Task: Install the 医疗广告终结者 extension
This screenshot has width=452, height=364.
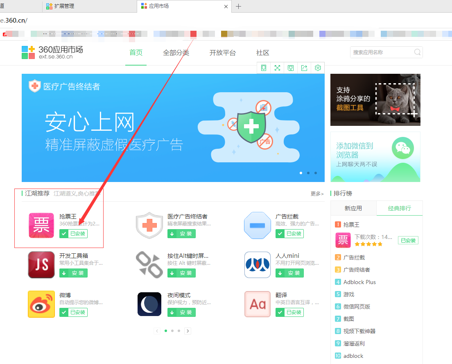Action: (181, 234)
